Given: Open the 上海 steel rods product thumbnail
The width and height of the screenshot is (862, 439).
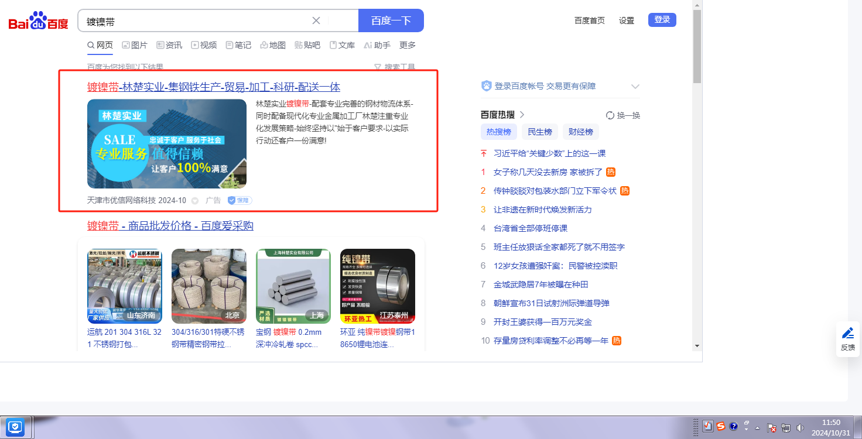Looking at the screenshot, I should [x=293, y=286].
